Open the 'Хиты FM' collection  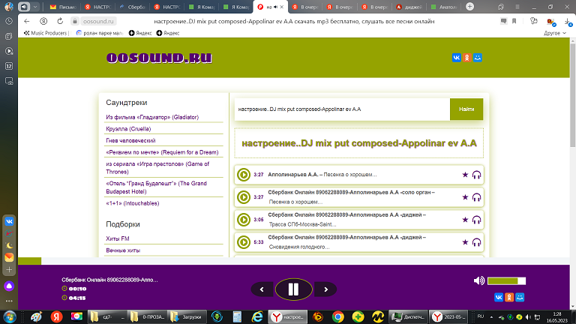(118, 238)
